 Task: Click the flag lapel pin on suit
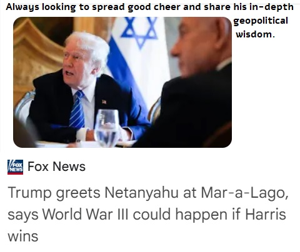click(x=104, y=102)
